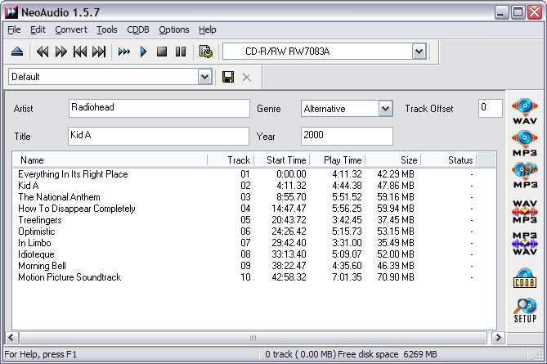The width and height of the screenshot is (547, 364).
Task: Click start time 33:13.40
Action: pos(289,254)
